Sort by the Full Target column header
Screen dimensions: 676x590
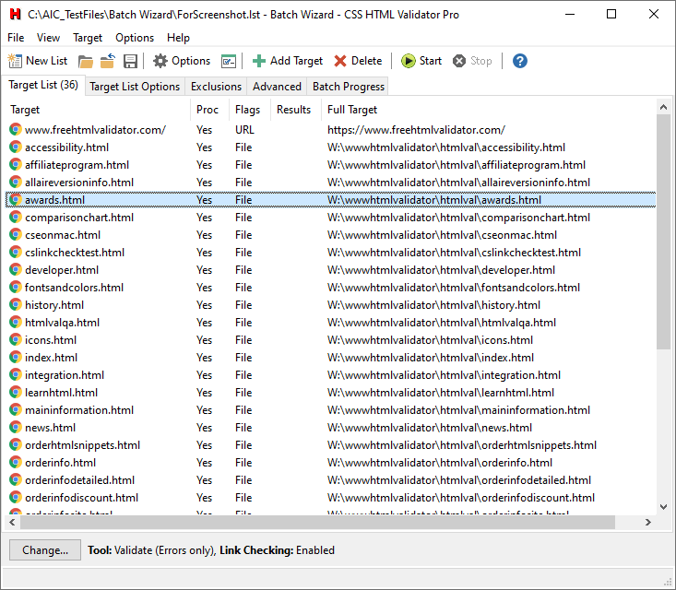489,110
